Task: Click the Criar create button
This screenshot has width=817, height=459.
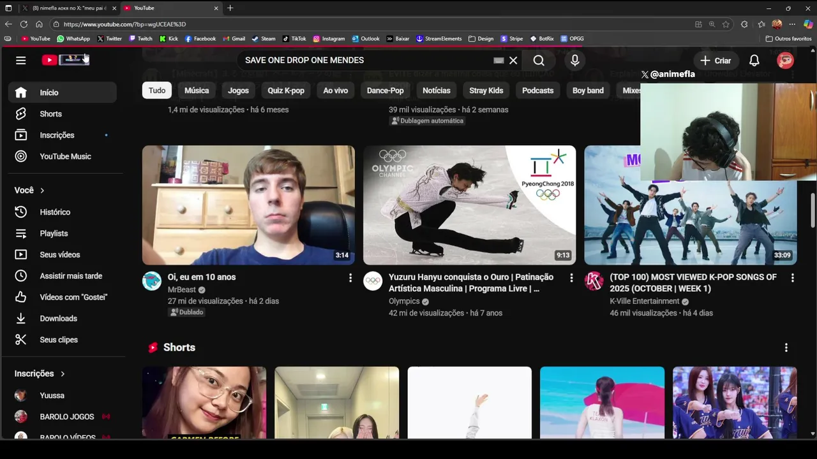Action: pyautogui.click(x=716, y=61)
